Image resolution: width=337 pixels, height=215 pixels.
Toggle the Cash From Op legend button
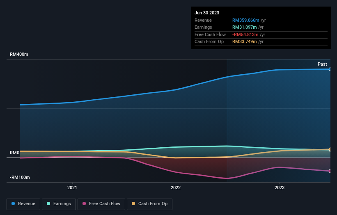coord(149,204)
